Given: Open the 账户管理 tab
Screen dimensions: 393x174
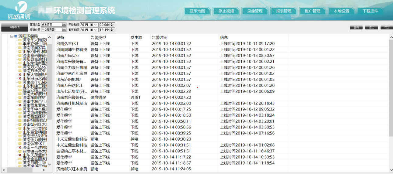Looking at the screenshot, I should point(313,11).
